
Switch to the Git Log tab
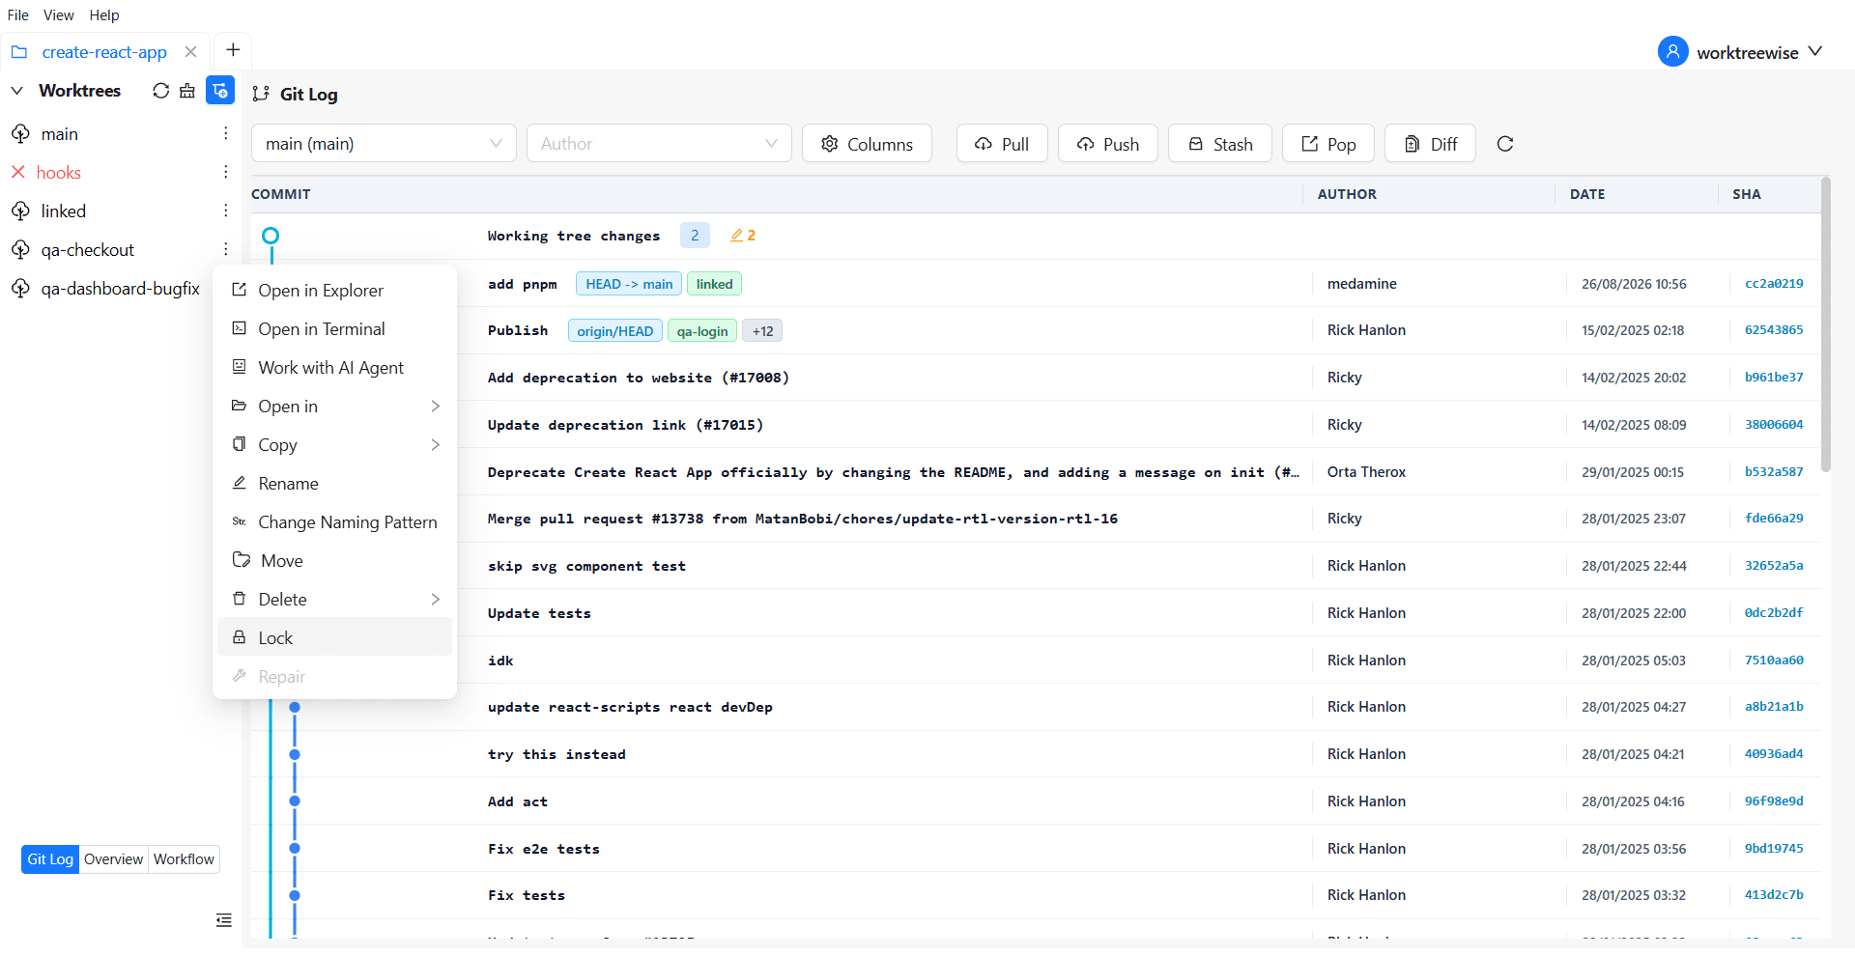(50, 859)
